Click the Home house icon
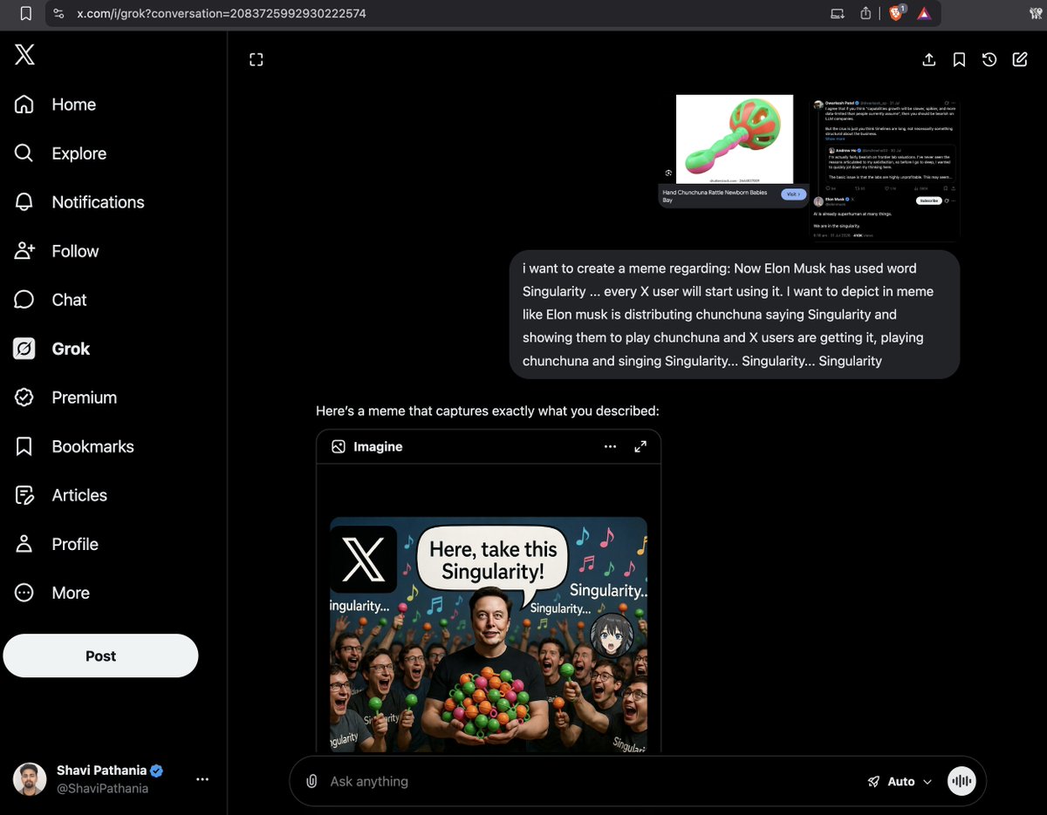Image resolution: width=1047 pixels, height=815 pixels. pos(24,105)
